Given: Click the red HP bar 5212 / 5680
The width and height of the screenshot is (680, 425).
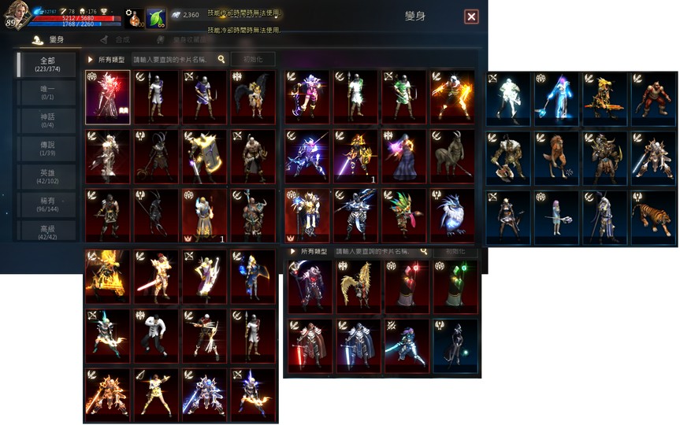Looking at the screenshot, I should point(74,18).
